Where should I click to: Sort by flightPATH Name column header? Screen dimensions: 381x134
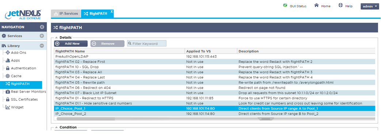tap(119, 51)
